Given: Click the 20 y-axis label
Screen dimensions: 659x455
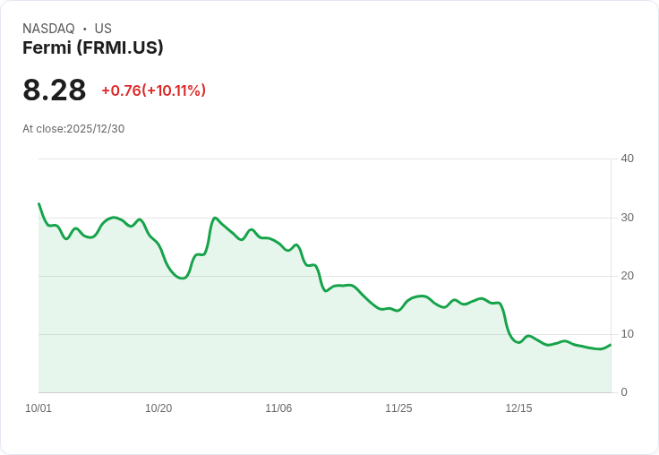Looking at the screenshot, I should (627, 275).
